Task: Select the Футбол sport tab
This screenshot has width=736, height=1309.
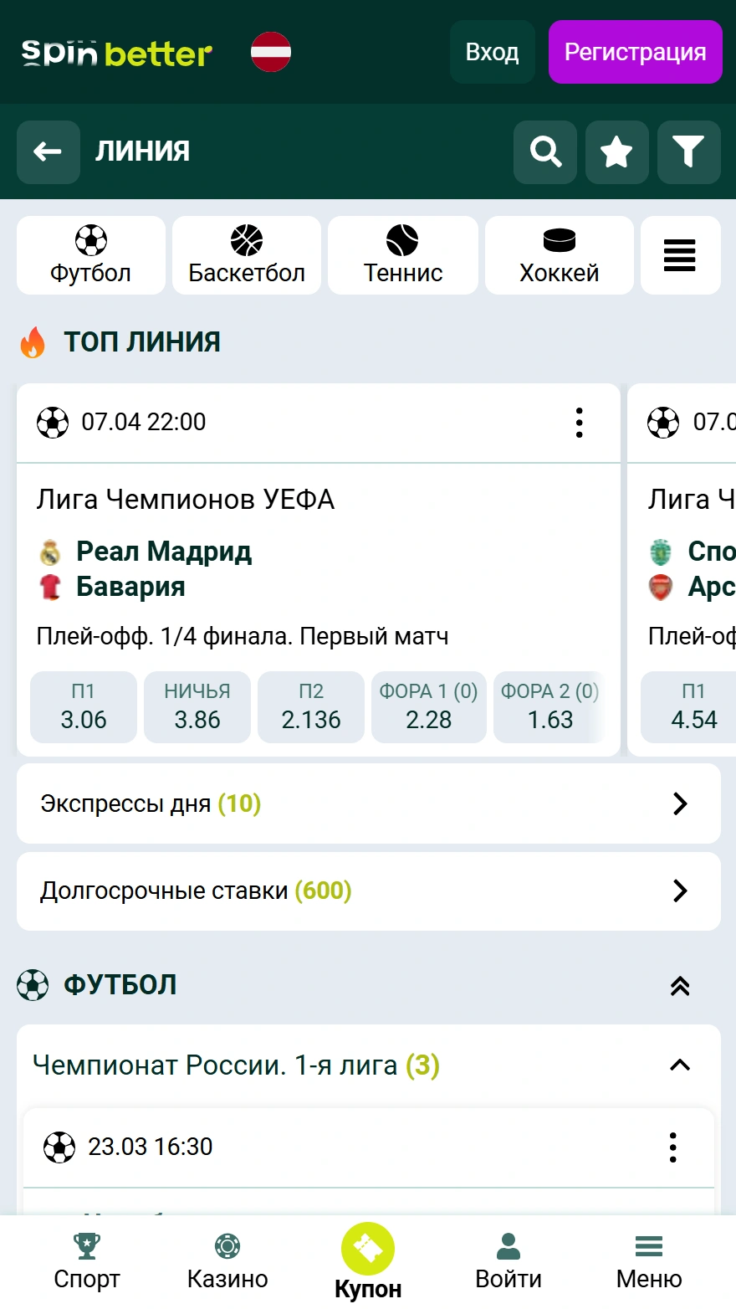Action: [91, 255]
